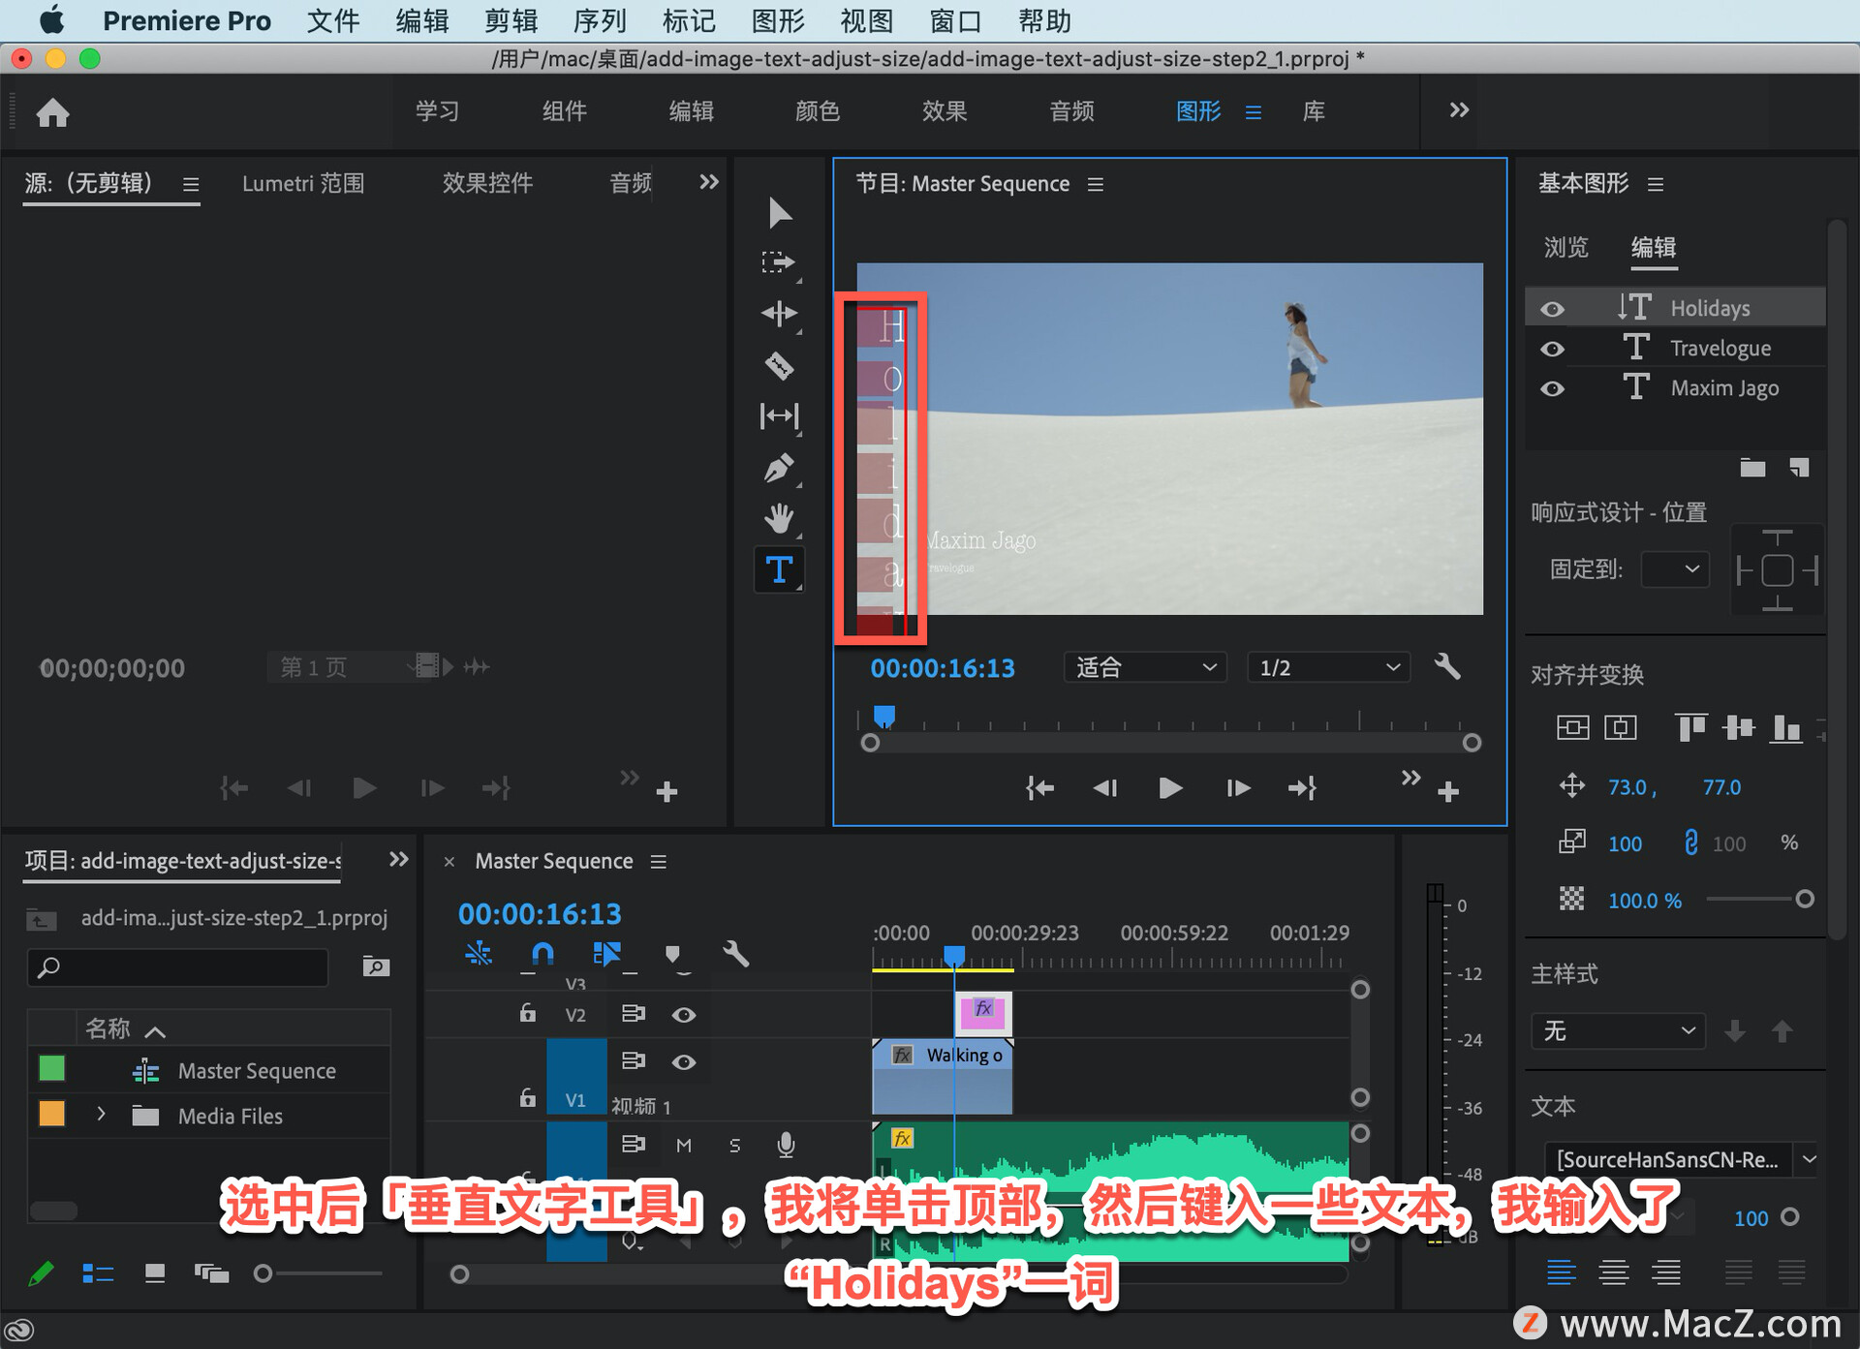The height and width of the screenshot is (1349, 1860).
Task: Click Create Group folder icon in Essential Graphics
Action: coord(1752,469)
